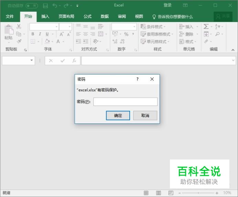Click the Accounting currency format icon

click(x=115, y=34)
